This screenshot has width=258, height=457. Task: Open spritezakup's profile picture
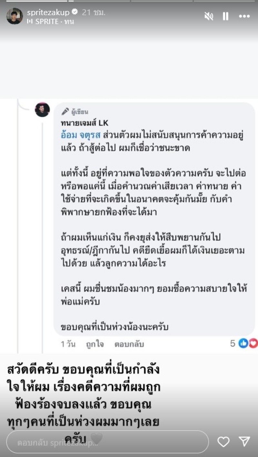[15, 16]
